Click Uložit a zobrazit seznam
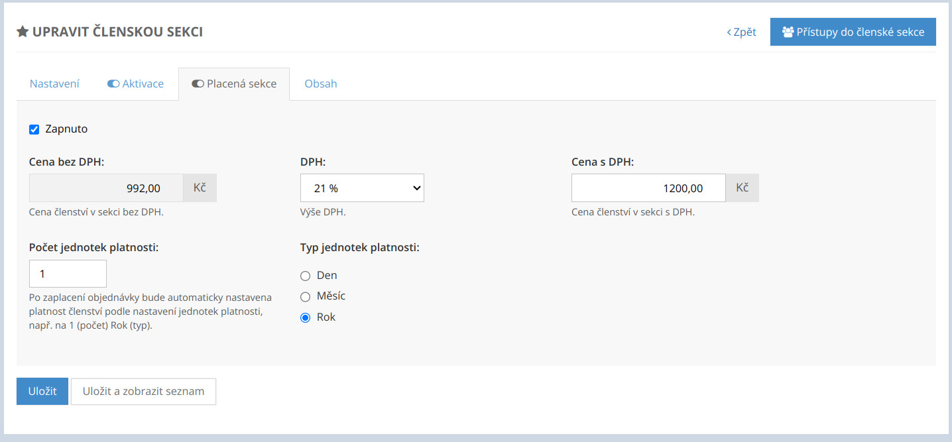This screenshot has width=952, height=442. click(x=143, y=392)
